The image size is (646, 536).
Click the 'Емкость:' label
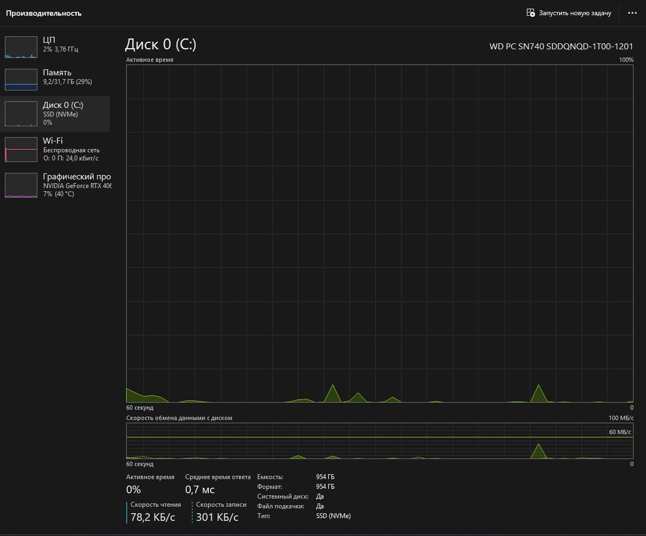(x=270, y=477)
